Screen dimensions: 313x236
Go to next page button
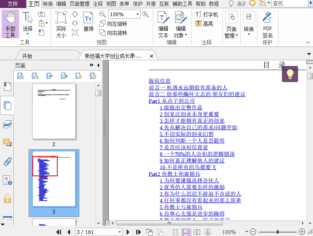(128, 232)
